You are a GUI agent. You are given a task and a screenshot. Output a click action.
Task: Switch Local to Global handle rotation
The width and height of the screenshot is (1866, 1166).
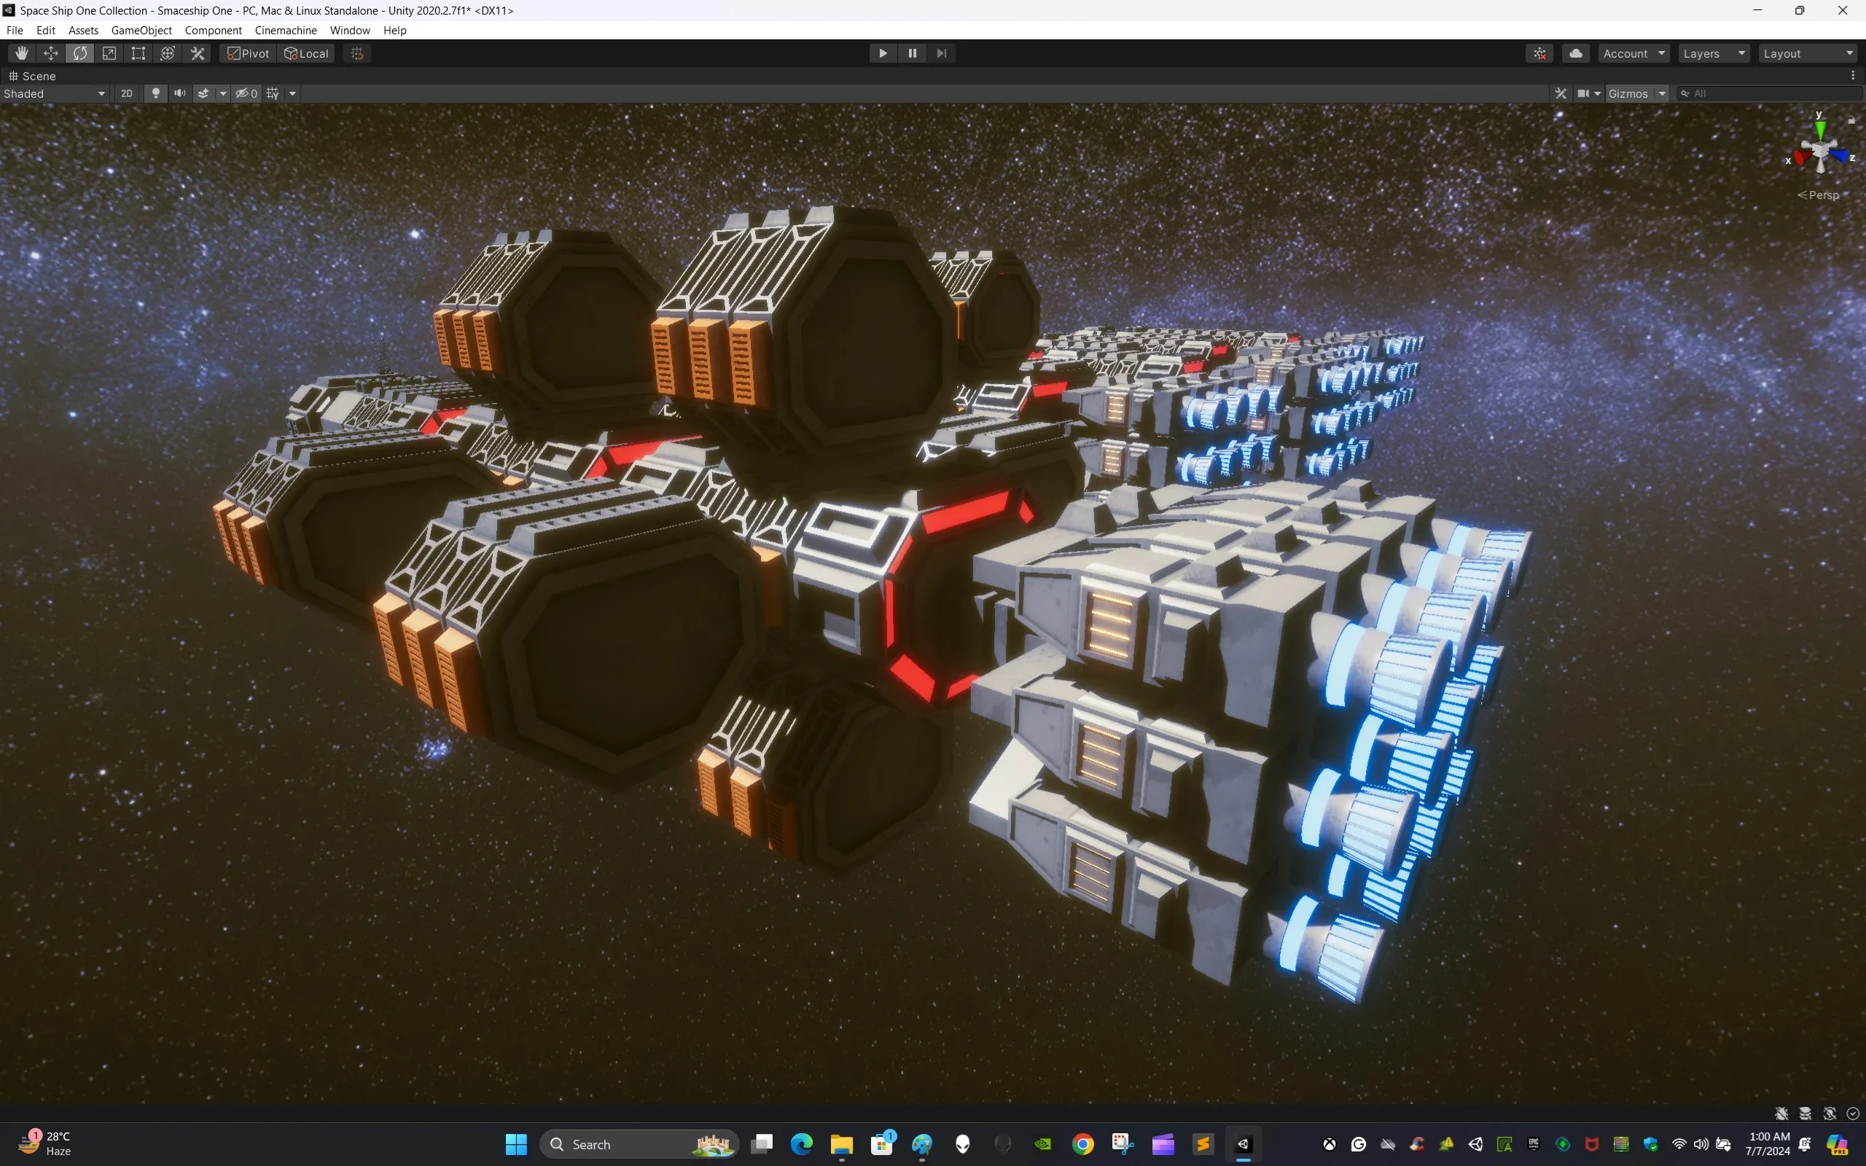305,52
